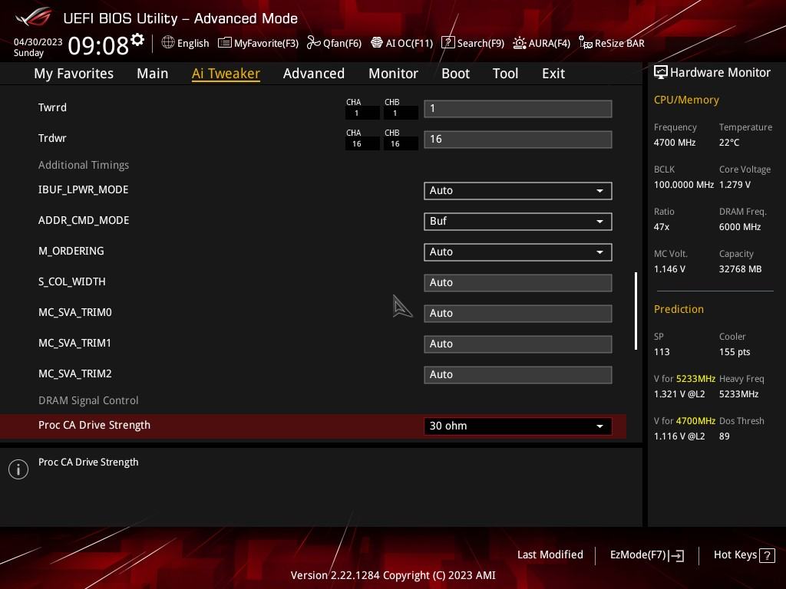Click the EzMode exit arrow icon
The width and height of the screenshot is (786, 589).
(x=677, y=555)
